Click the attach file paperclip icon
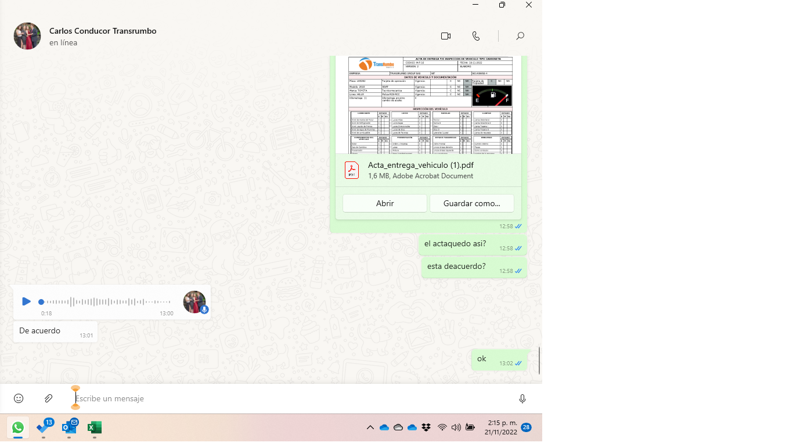 tap(49, 398)
